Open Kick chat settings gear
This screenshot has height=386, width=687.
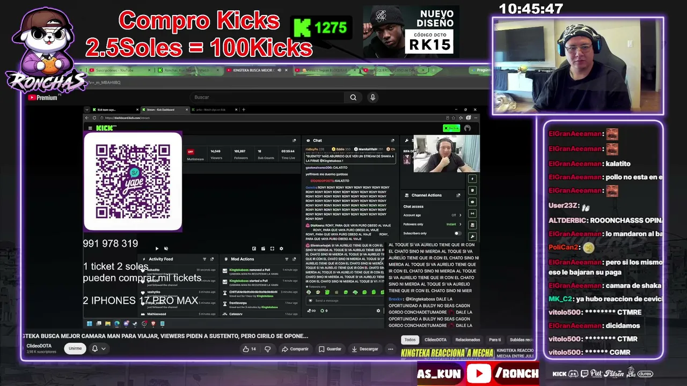tap(378, 311)
